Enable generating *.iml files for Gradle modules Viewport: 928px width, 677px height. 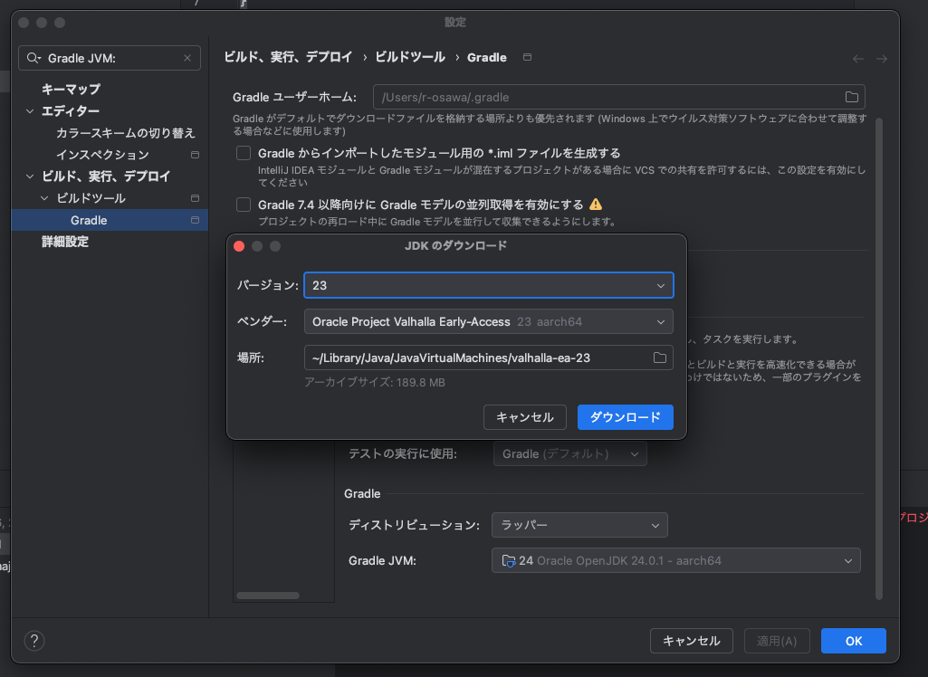(x=244, y=153)
